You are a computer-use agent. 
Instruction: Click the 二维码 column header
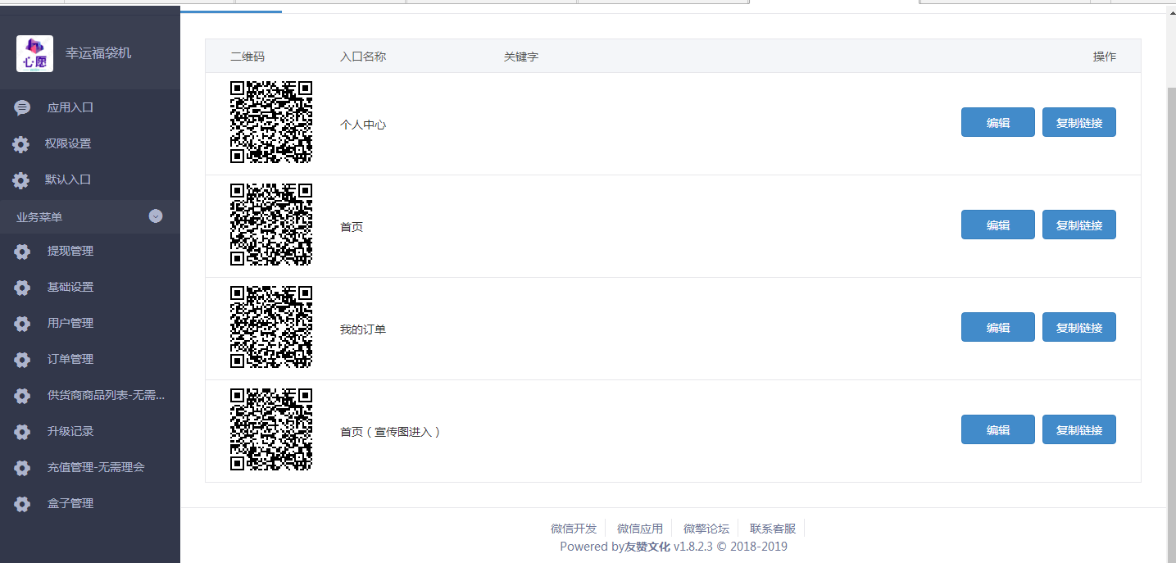pos(247,57)
